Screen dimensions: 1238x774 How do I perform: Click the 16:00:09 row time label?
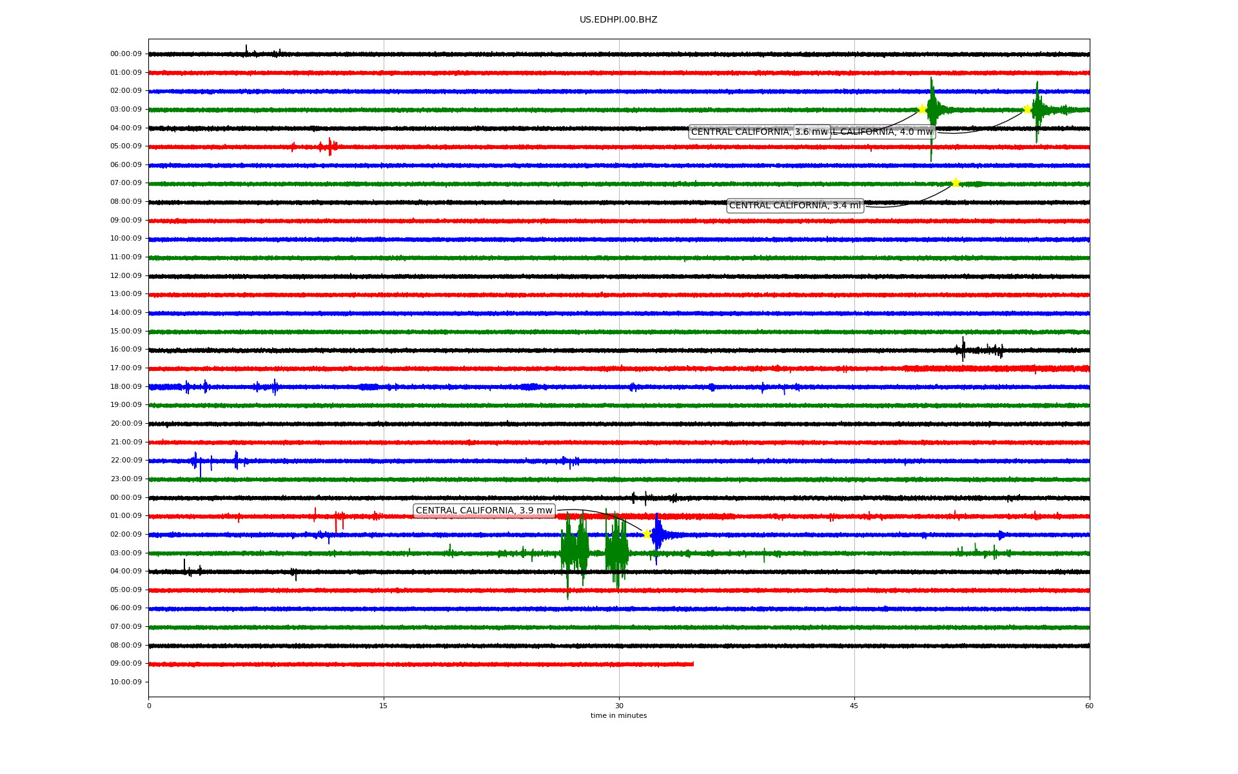coord(126,350)
